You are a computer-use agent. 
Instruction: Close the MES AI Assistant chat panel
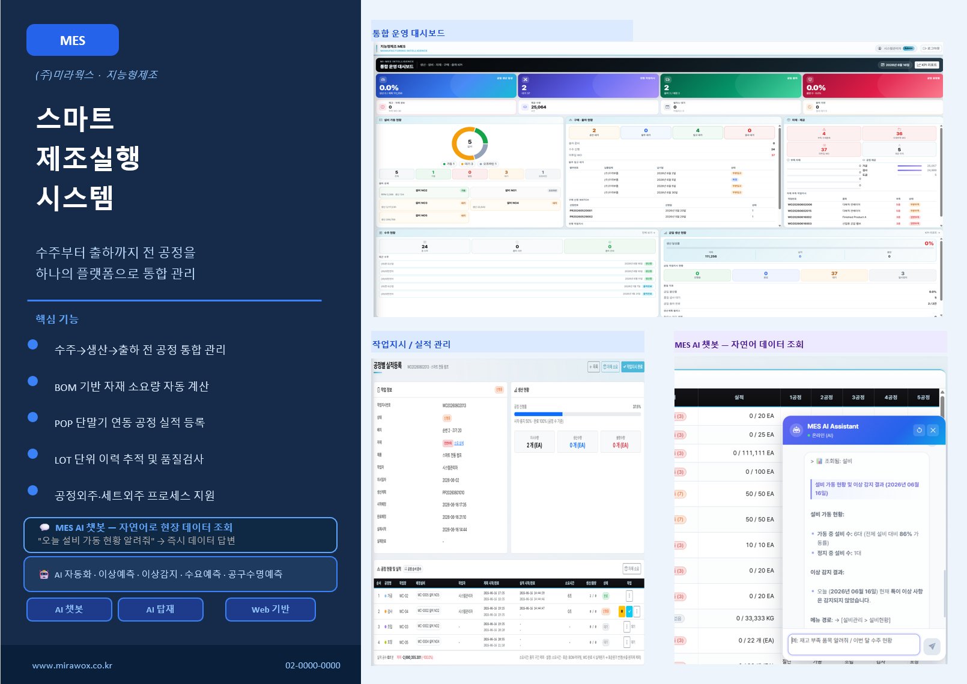click(x=933, y=430)
